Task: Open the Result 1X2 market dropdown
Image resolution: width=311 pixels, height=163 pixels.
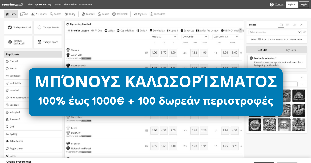Action: [x=164, y=36]
